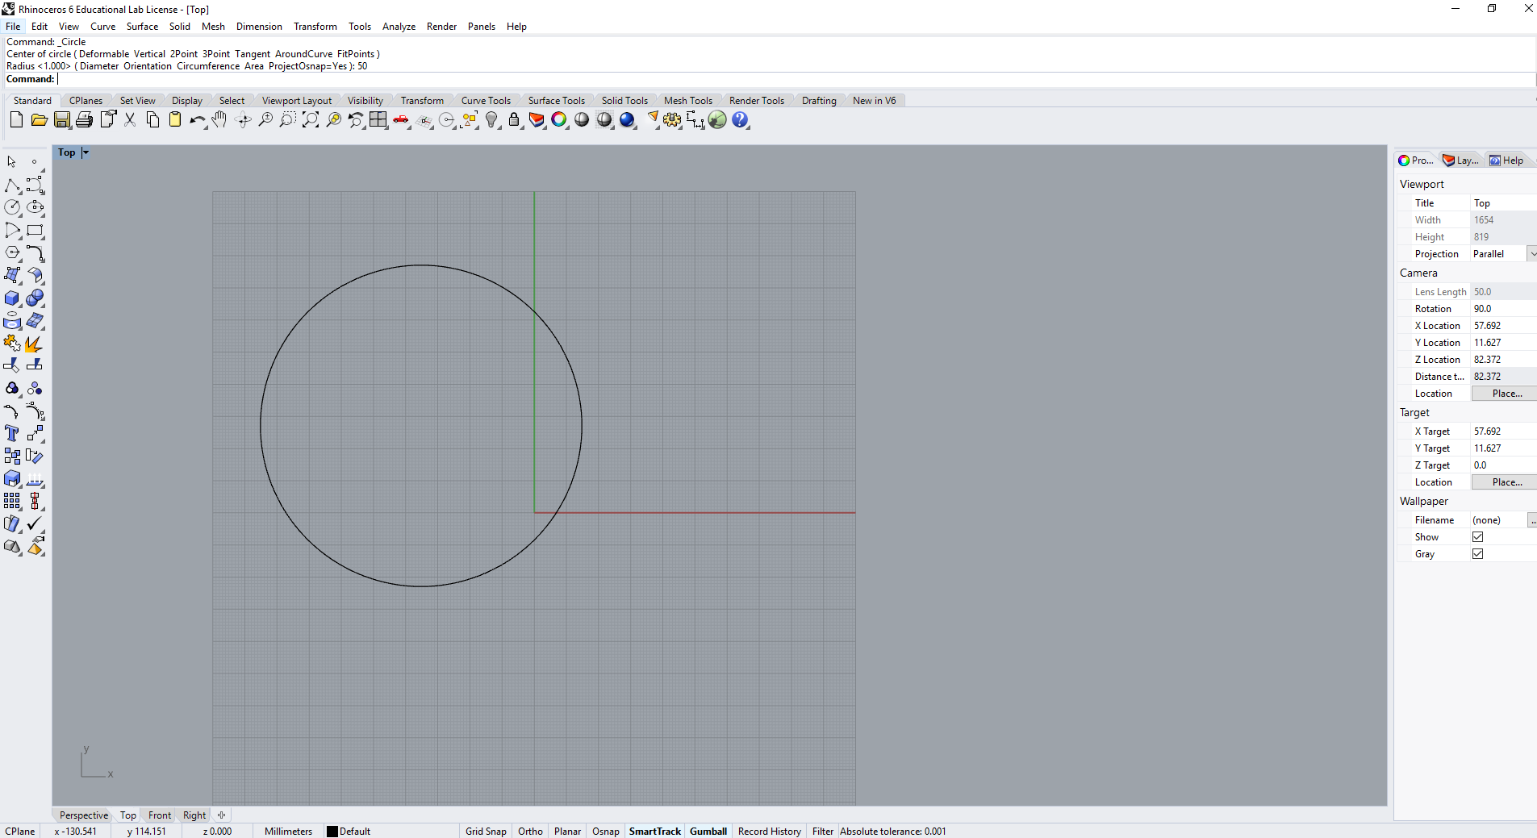
Task: Toggle SmartTrack in the status bar
Action: point(655,832)
